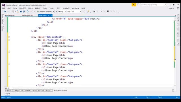Viewport: 181px width, 102px height.
Task: Open the Toolbox side tab
Action: (x=3, y=29)
